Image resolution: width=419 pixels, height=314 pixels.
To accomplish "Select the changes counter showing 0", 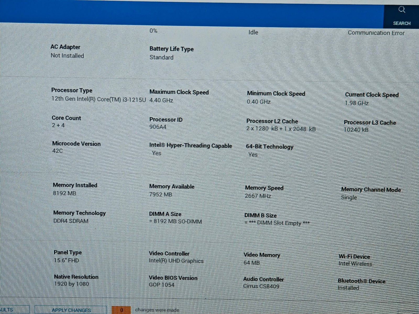I will tap(121, 310).
